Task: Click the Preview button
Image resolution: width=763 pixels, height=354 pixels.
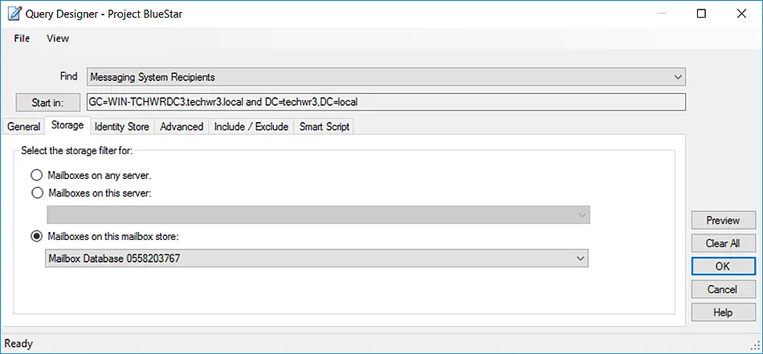Action: [723, 220]
